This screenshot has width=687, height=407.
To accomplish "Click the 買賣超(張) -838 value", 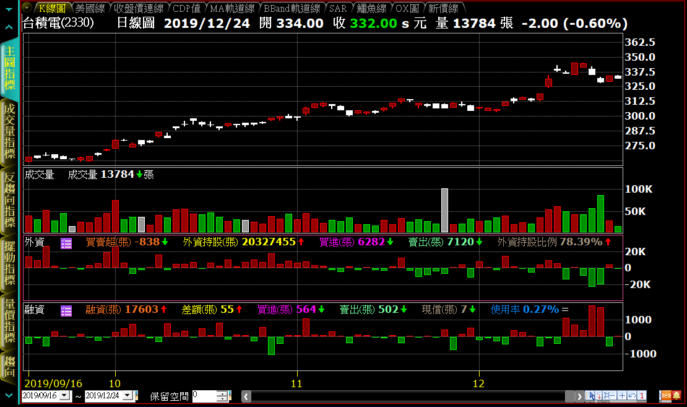I will tap(127, 242).
